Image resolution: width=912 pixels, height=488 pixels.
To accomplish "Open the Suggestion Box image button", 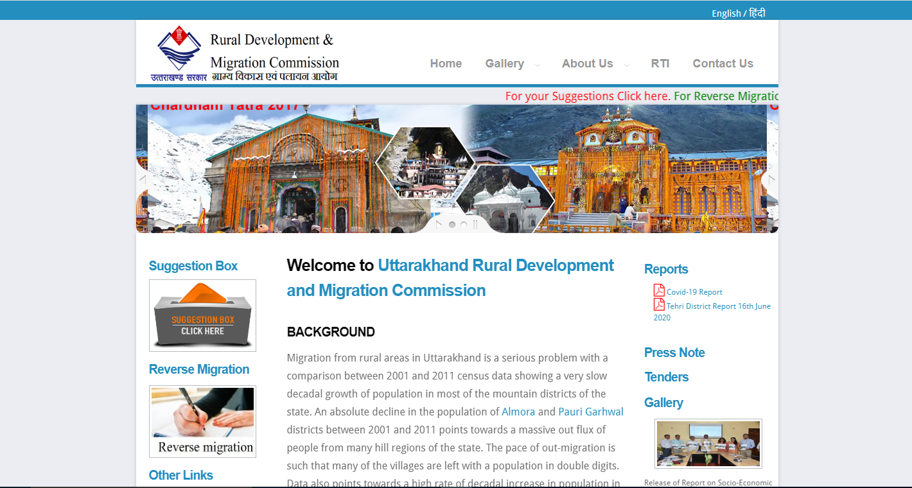I will click(202, 315).
